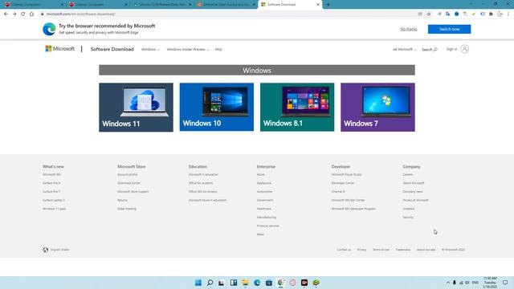Open the Windows Start menu on the taskbar

pos(198,283)
